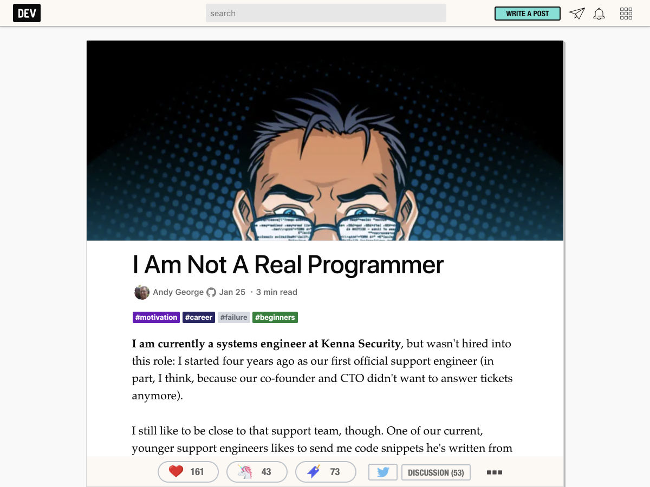Visit the Andy George author link
This screenshot has height=487, width=650.
click(178, 292)
